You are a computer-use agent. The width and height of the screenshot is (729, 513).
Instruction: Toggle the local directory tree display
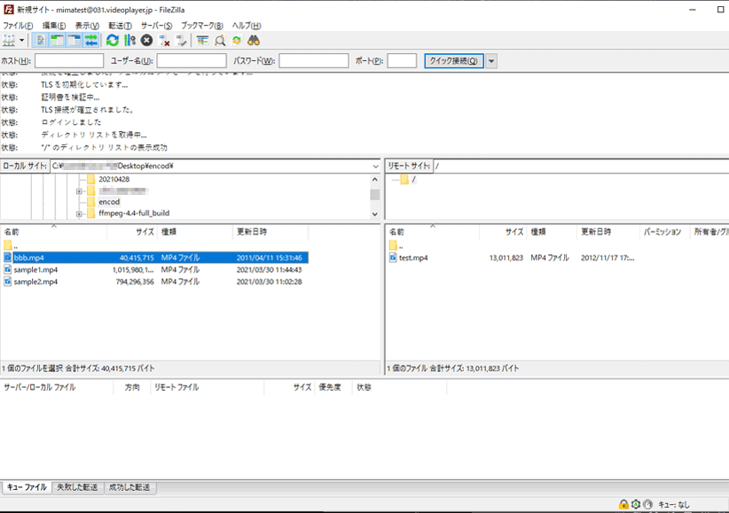[57, 41]
